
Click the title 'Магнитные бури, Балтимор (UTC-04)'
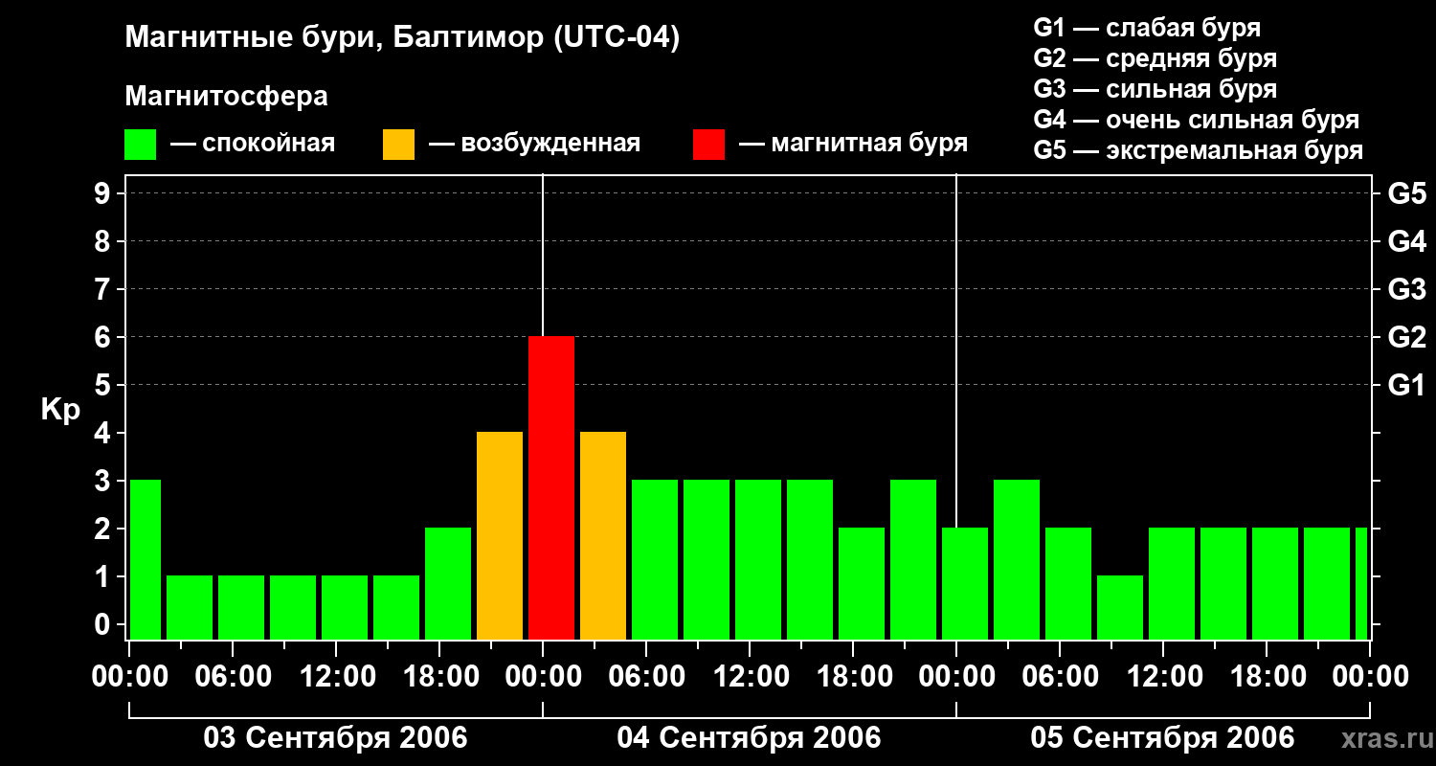(x=402, y=38)
